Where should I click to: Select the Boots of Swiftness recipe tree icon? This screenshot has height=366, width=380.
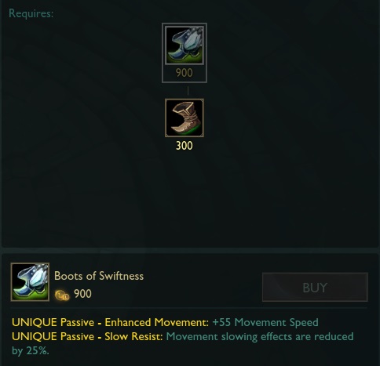(x=185, y=45)
